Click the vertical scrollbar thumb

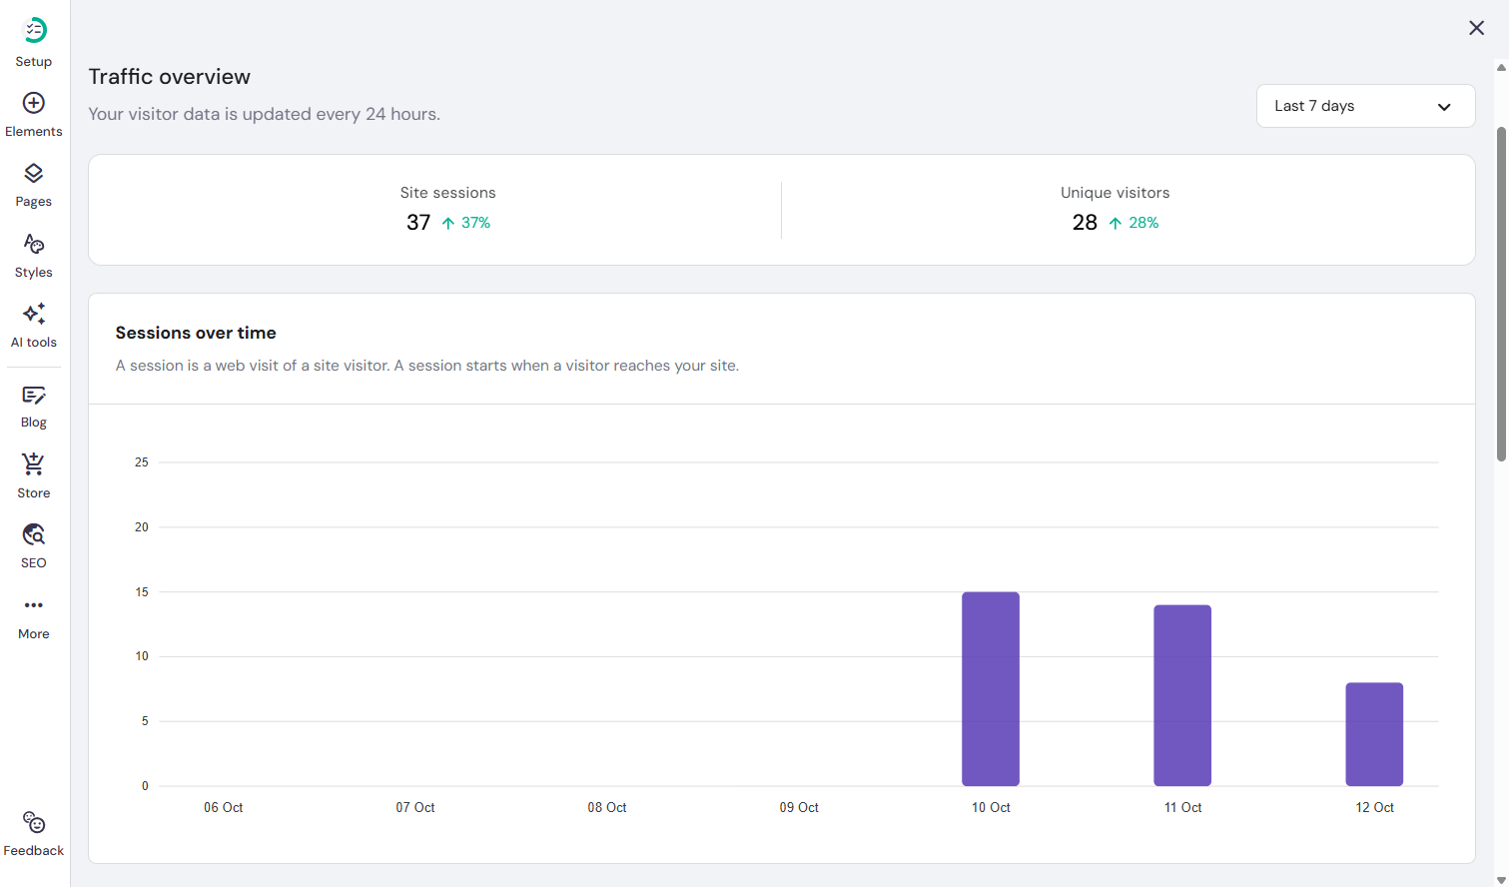[1501, 294]
